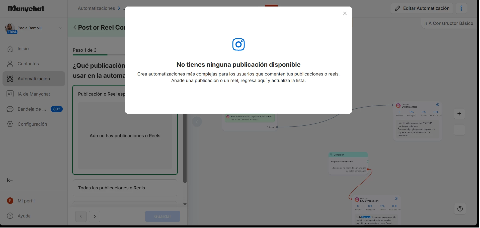Click the next step arrow button

(x=95, y=216)
